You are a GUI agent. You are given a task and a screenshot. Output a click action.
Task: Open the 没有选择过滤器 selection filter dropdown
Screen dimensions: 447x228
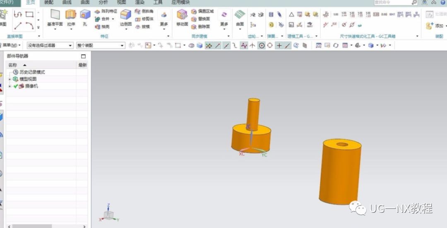(x=50, y=45)
